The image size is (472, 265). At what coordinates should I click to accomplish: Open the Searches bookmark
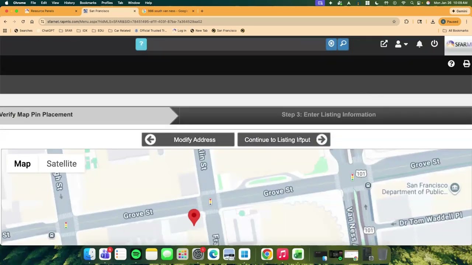pyautogui.click(x=23, y=31)
